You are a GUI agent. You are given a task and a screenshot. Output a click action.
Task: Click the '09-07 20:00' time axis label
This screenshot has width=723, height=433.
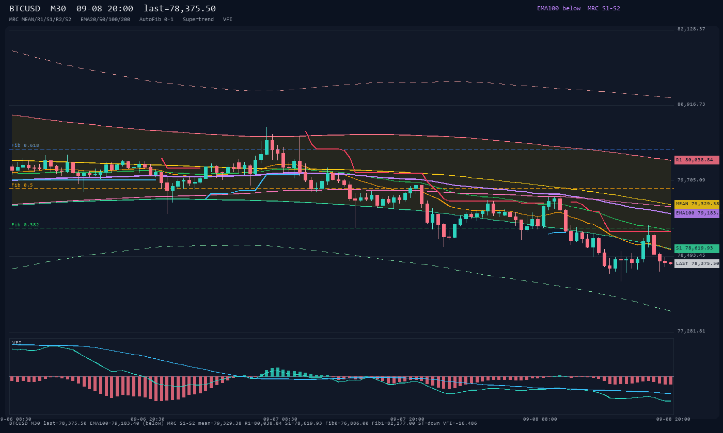[x=407, y=419]
